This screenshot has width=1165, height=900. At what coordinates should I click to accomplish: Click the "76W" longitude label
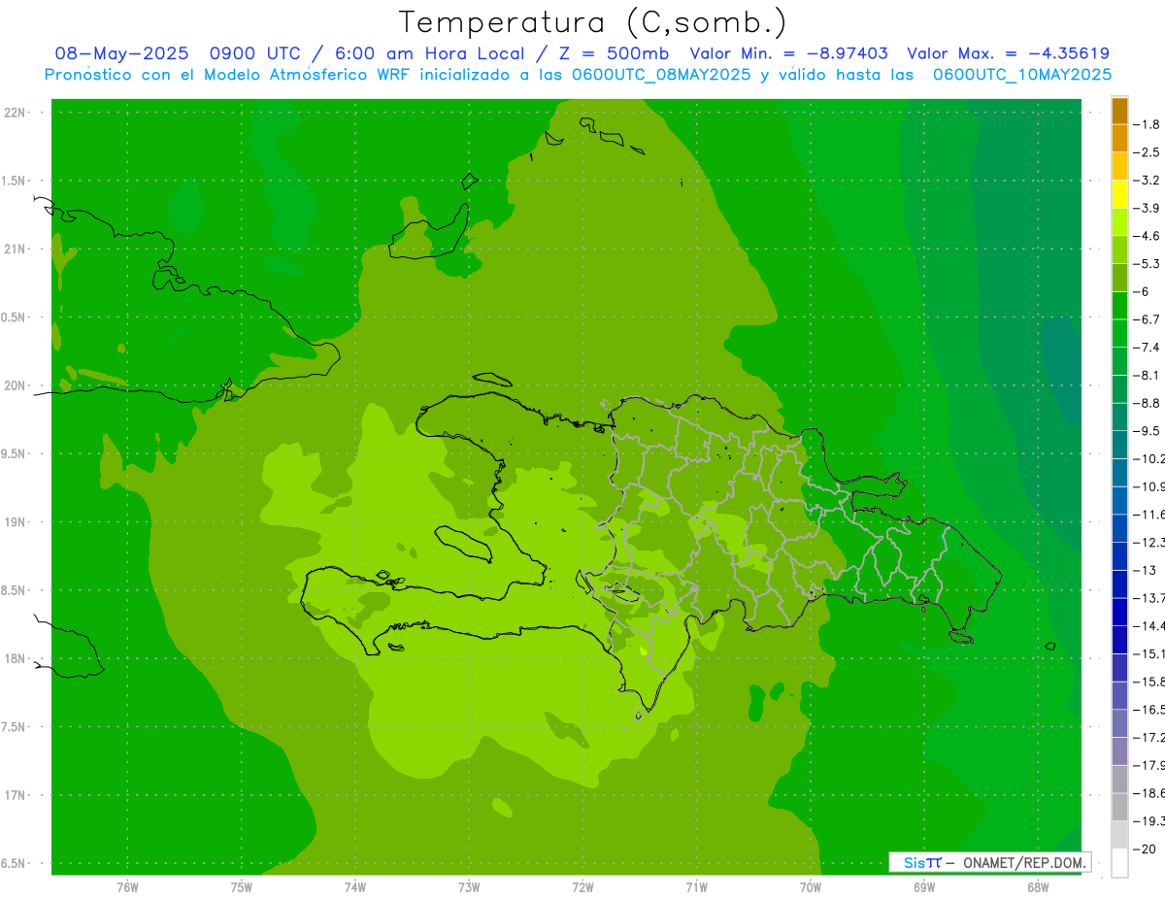127,887
